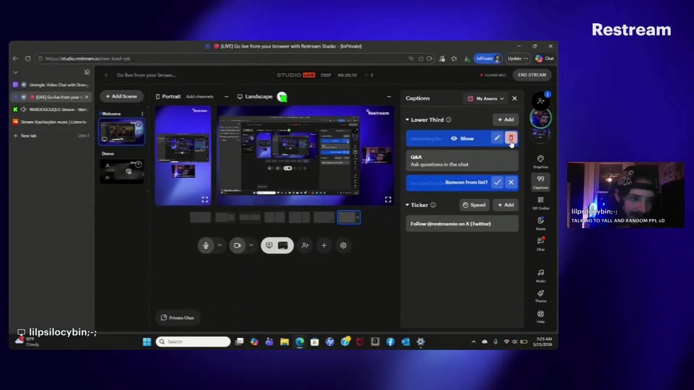Click Add channels link

200,96
